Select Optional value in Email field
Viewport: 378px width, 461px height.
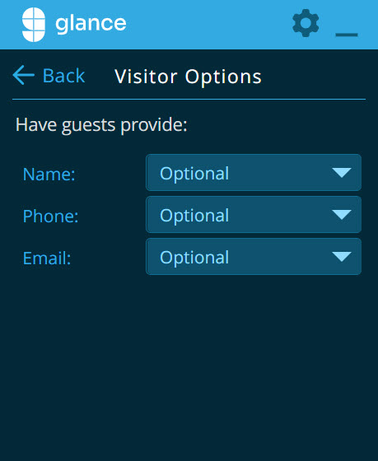tap(194, 258)
